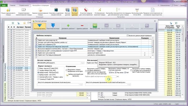The width and height of the screenshot is (188, 106).
Task: Toggle 'Выгружать только выбранные категории'
Action: coord(67,70)
